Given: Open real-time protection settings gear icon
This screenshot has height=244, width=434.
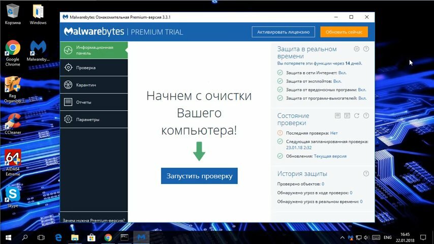Looking at the screenshot, I should [x=357, y=49].
